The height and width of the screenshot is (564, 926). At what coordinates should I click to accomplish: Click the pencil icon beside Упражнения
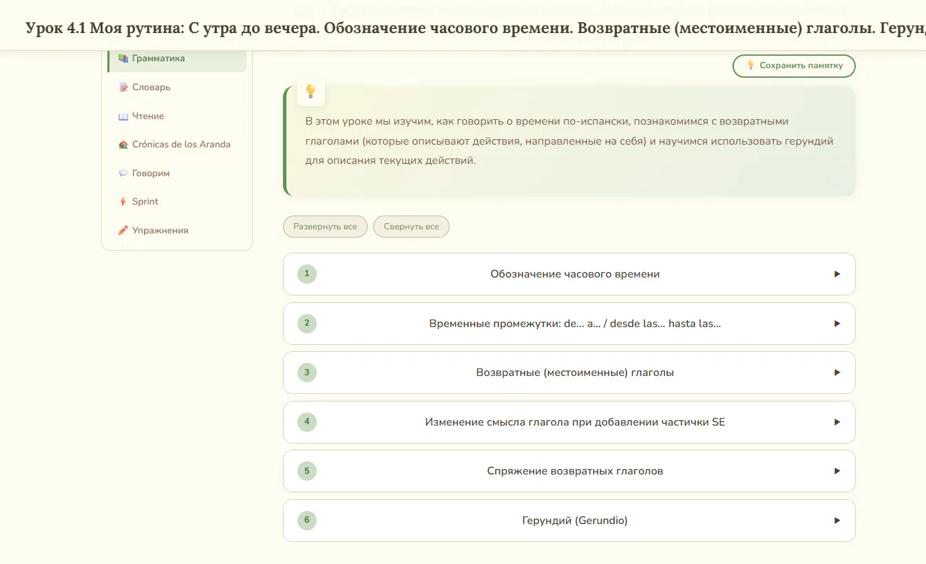[123, 231]
